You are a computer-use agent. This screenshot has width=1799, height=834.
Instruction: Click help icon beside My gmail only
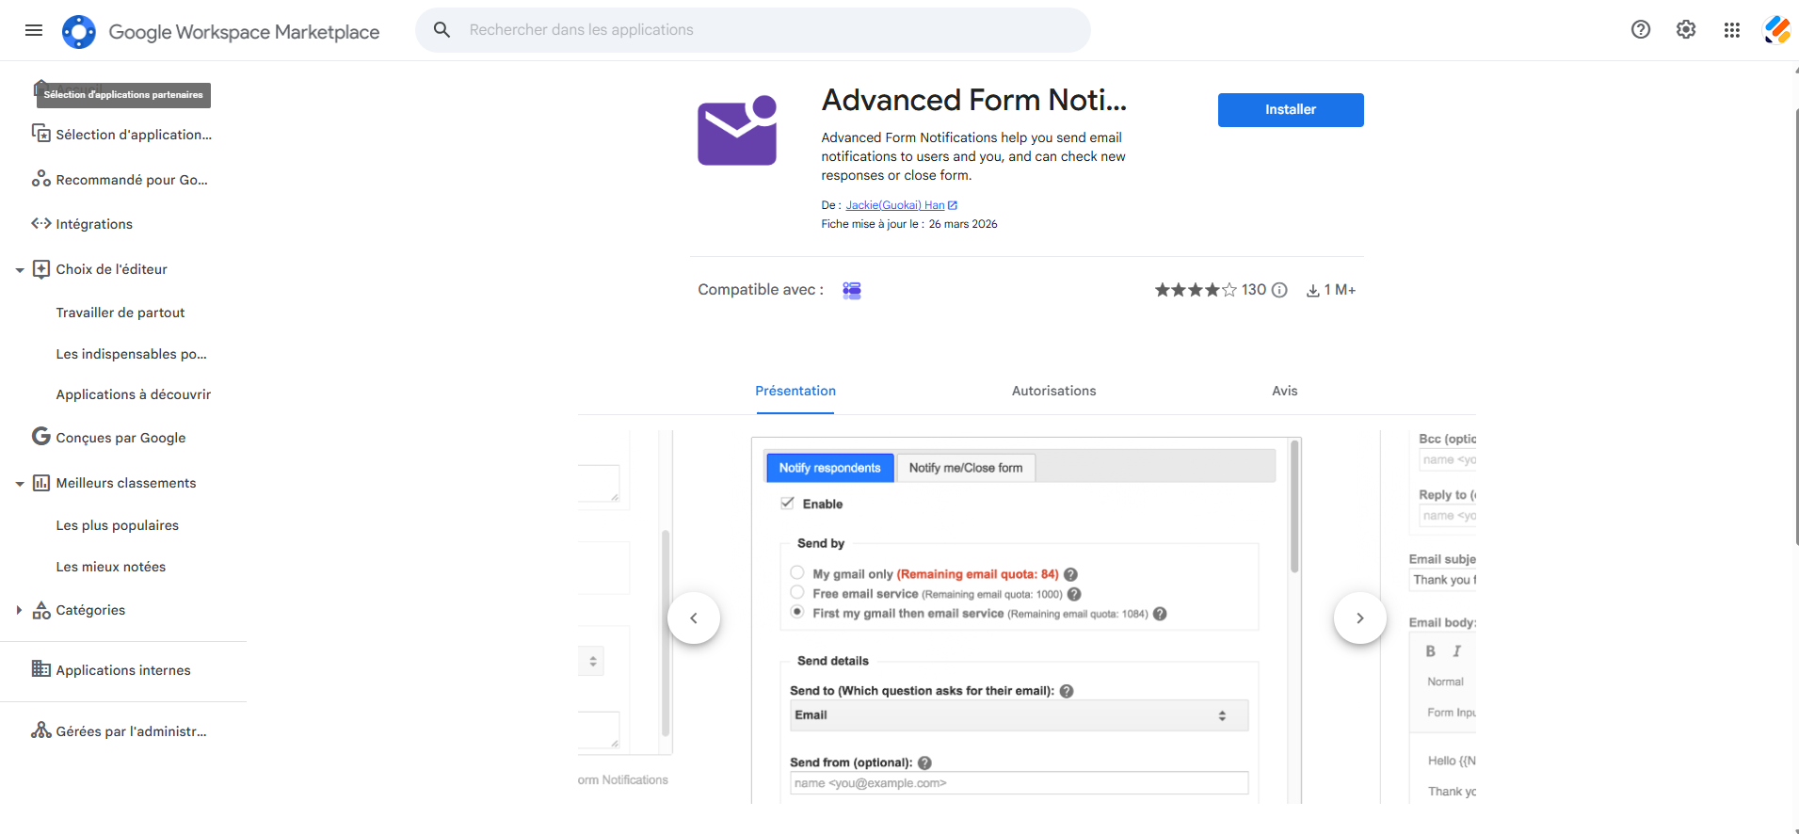coord(1070,574)
